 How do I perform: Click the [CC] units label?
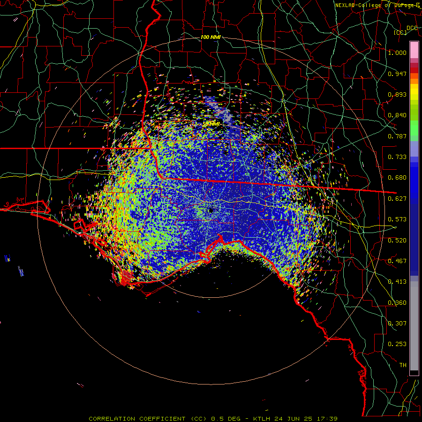pos(400,32)
